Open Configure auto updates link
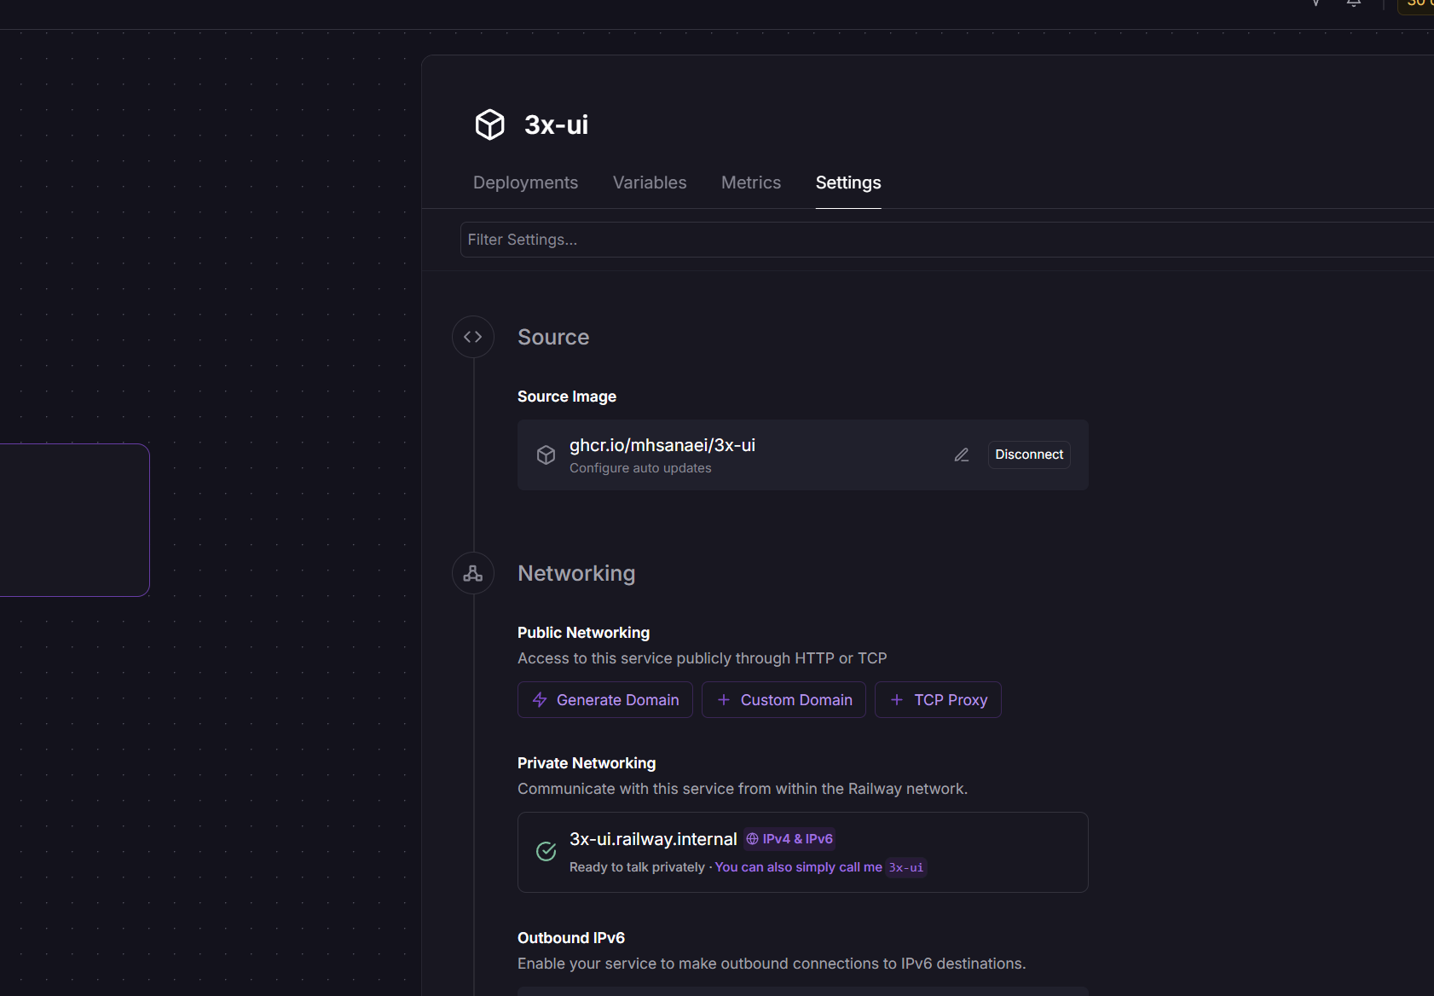 [x=640, y=468]
